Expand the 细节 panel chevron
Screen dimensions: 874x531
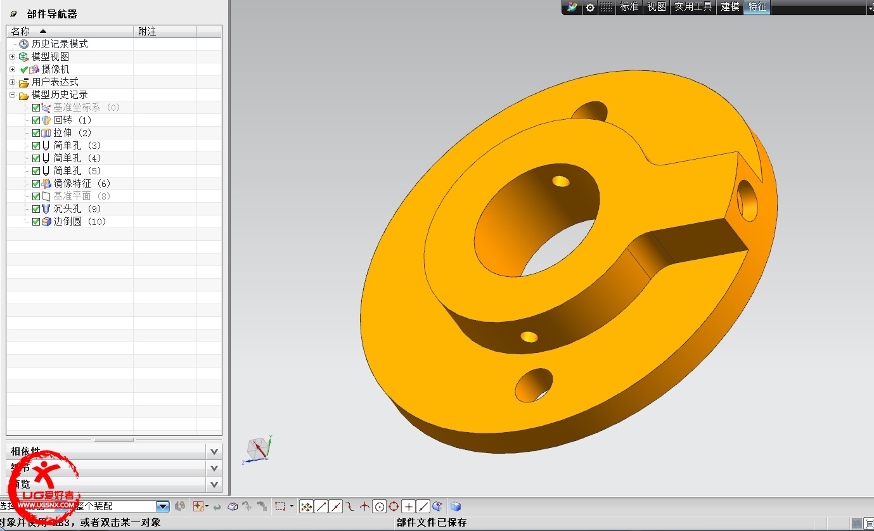(x=214, y=468)
